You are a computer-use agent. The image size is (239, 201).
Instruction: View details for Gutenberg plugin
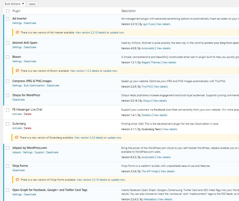click(x=170, y=129)
